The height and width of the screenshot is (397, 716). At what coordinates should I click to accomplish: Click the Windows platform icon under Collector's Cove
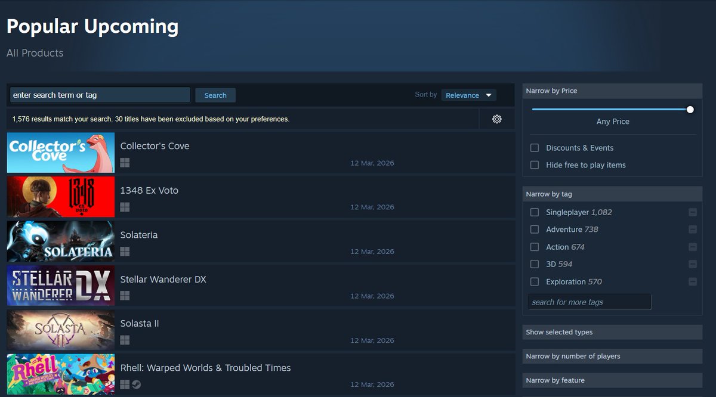coord(125,162)
